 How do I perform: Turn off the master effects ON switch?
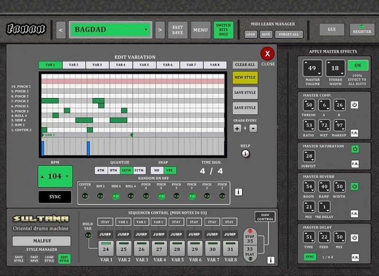click(x=358, y=65)
